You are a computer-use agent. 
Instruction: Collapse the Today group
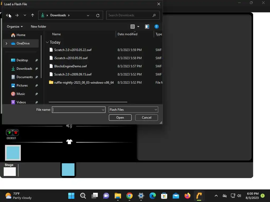(47, 42)
